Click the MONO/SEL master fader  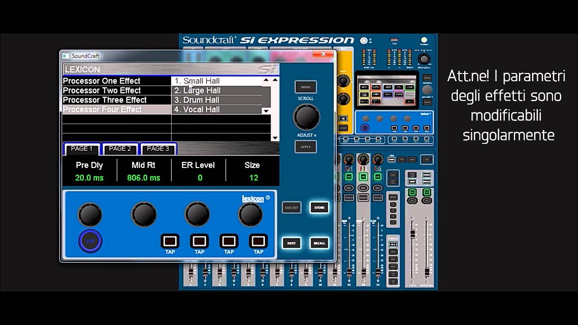coord(427,273)
